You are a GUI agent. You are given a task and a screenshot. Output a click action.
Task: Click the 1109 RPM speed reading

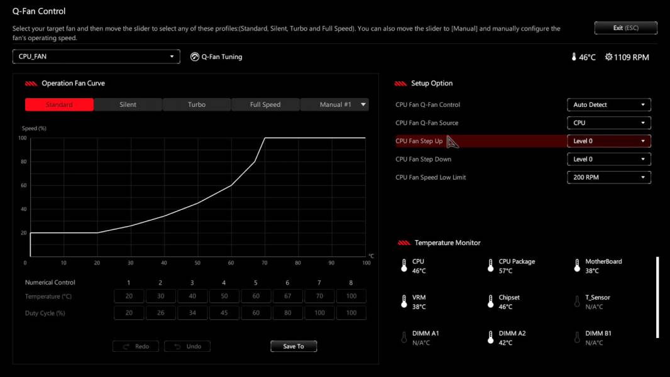(x=631, y=57)
